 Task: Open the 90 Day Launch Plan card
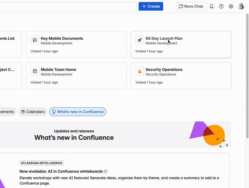pyautogui.click(x=181, y=44)
